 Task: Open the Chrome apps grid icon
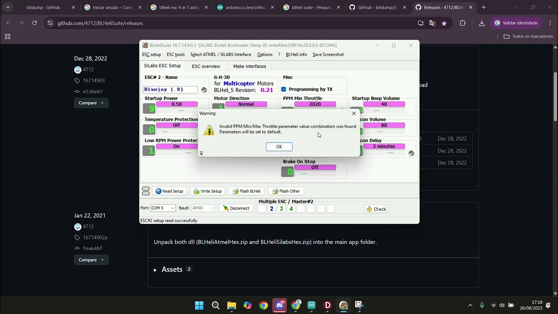pyautogui.click(x=7, y=37)
